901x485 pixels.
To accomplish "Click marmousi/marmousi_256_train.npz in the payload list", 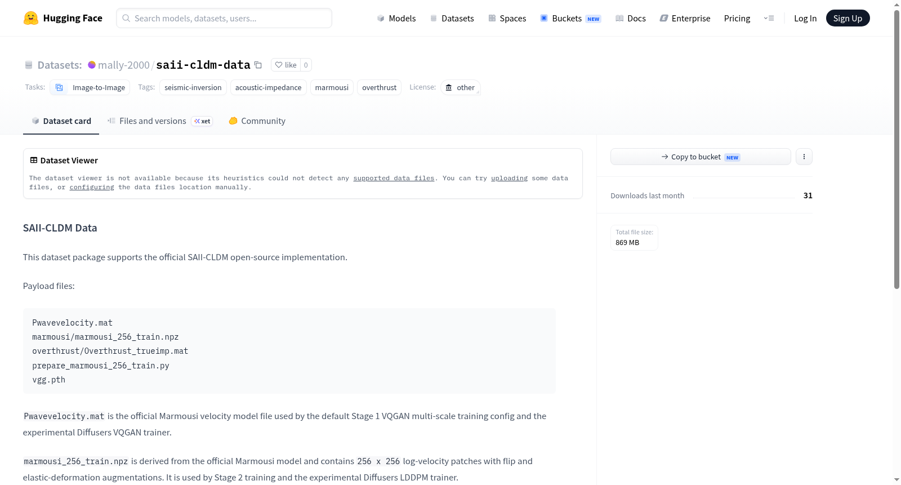I will pyautogui.click(x=105, y=337).
